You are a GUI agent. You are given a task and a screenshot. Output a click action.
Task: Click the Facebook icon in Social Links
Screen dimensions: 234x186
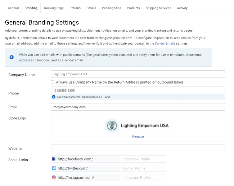click(x=54, y=159)
